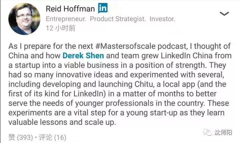Click the word "Investor." in the headline
The height and width of the screenshot is (143, 240).
162,19
